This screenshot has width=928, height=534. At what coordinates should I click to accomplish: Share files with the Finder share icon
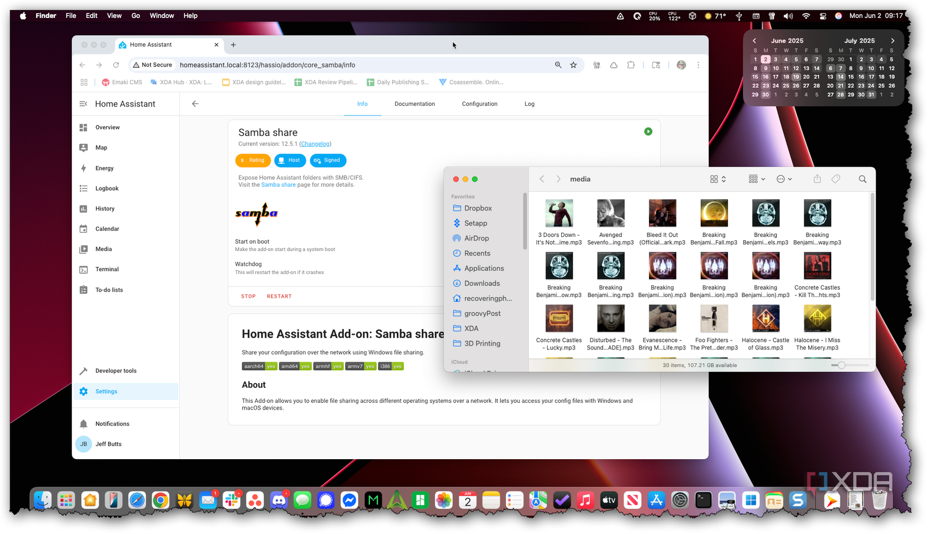pyautogui.click(x=817, y=178)
